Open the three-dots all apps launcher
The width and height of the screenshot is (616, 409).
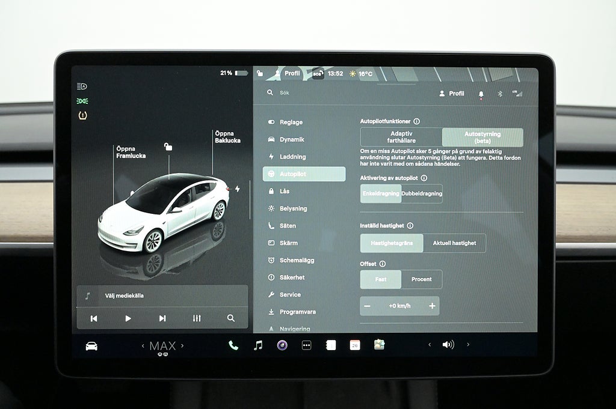[306, 345]
